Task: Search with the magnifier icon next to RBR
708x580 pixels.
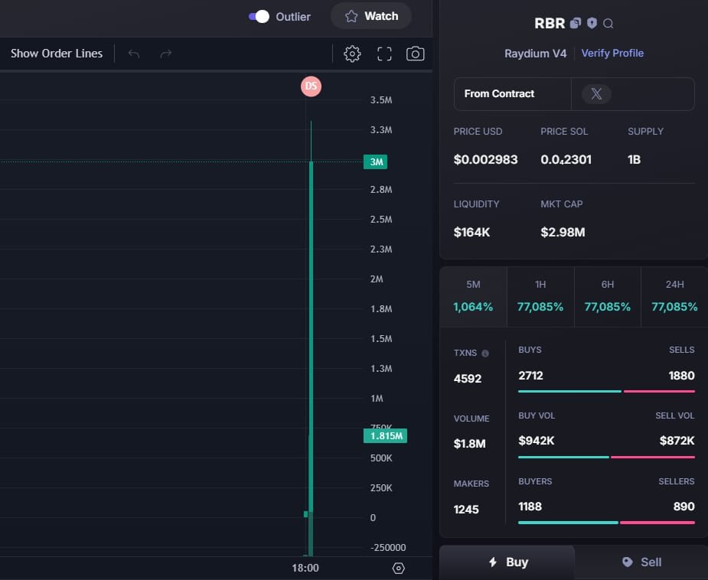Action: tap(608, 24)
